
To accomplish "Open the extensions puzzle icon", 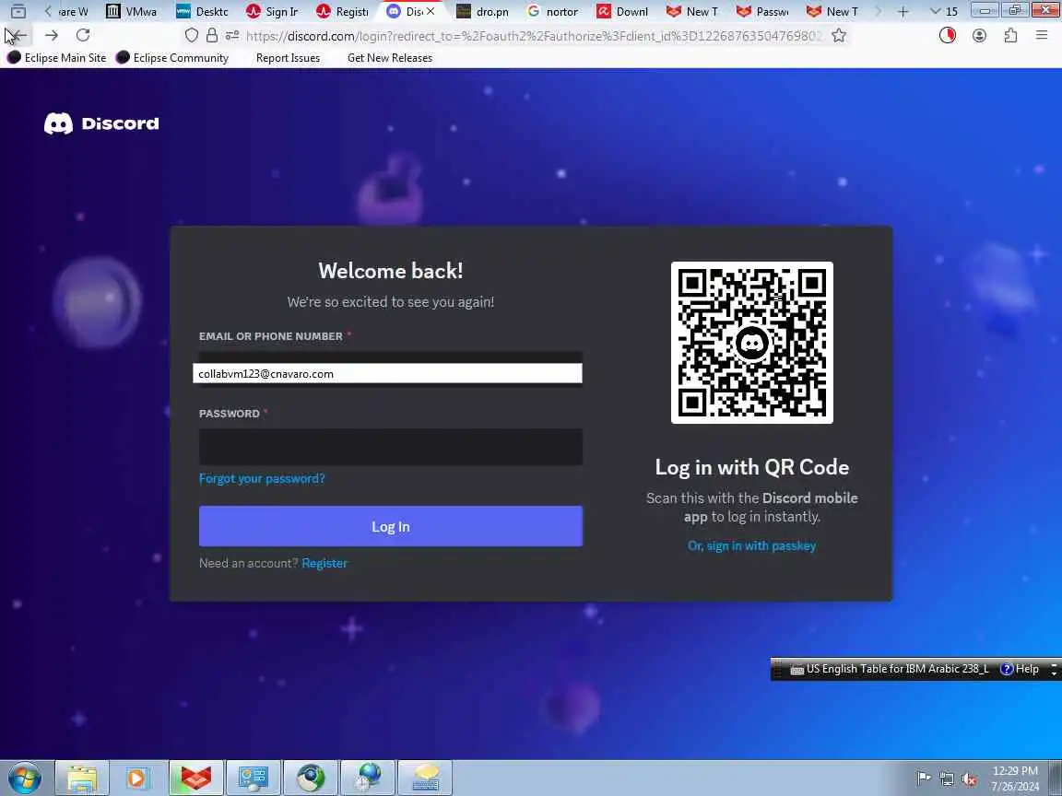I will [1010, 35].
